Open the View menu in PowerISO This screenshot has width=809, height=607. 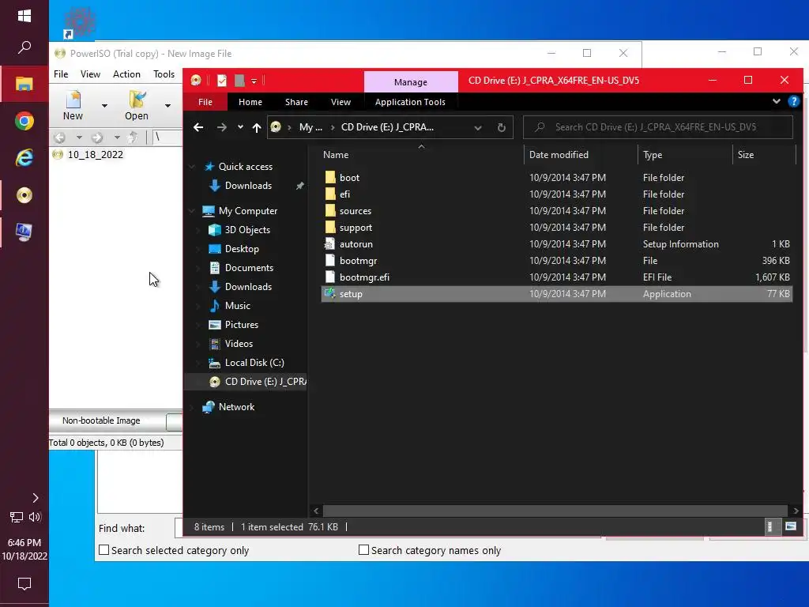tap(90, 74)
